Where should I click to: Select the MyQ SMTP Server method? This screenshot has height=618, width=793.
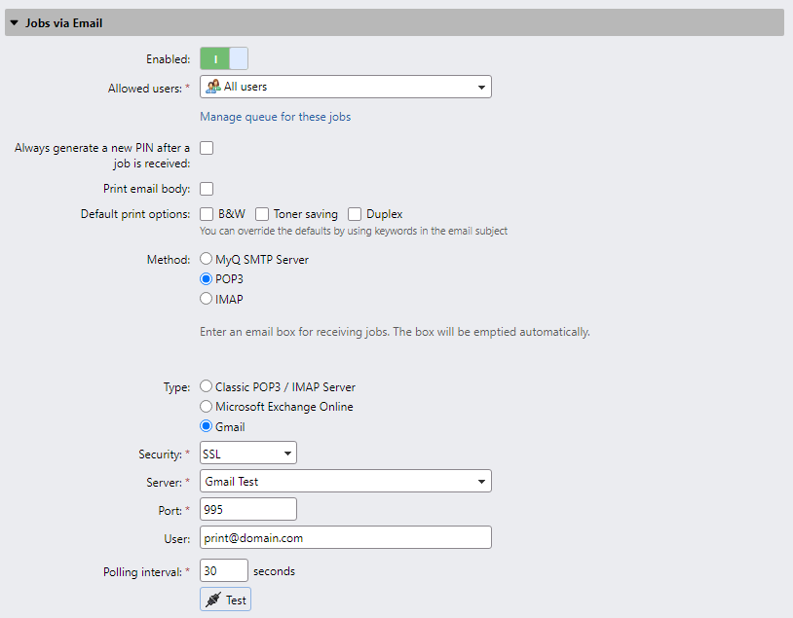click(206, 258)
